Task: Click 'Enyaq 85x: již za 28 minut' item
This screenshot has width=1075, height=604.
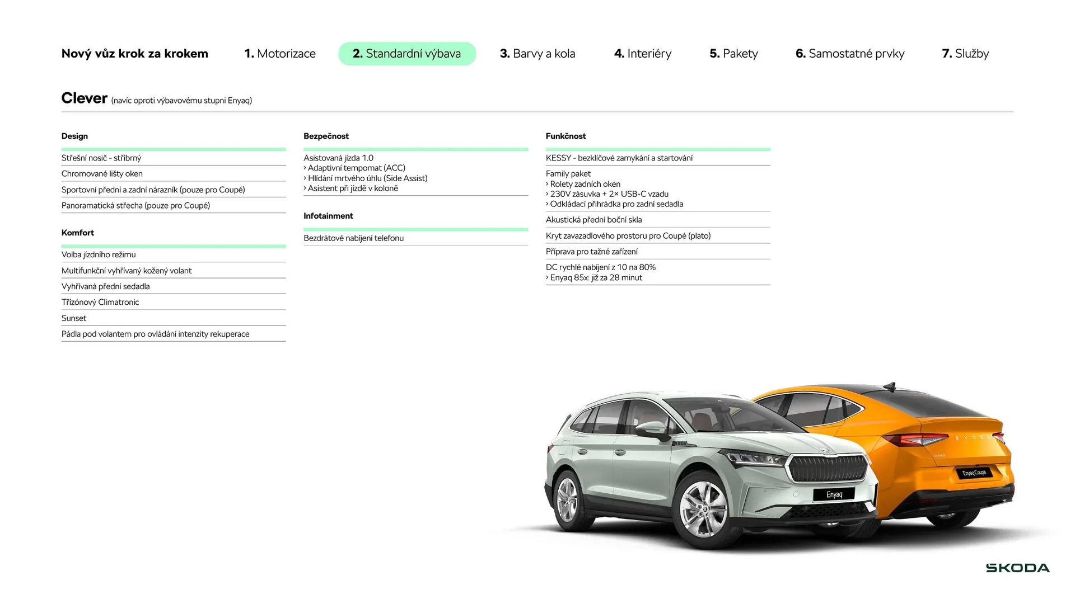Action: click(x=594, y=278)
